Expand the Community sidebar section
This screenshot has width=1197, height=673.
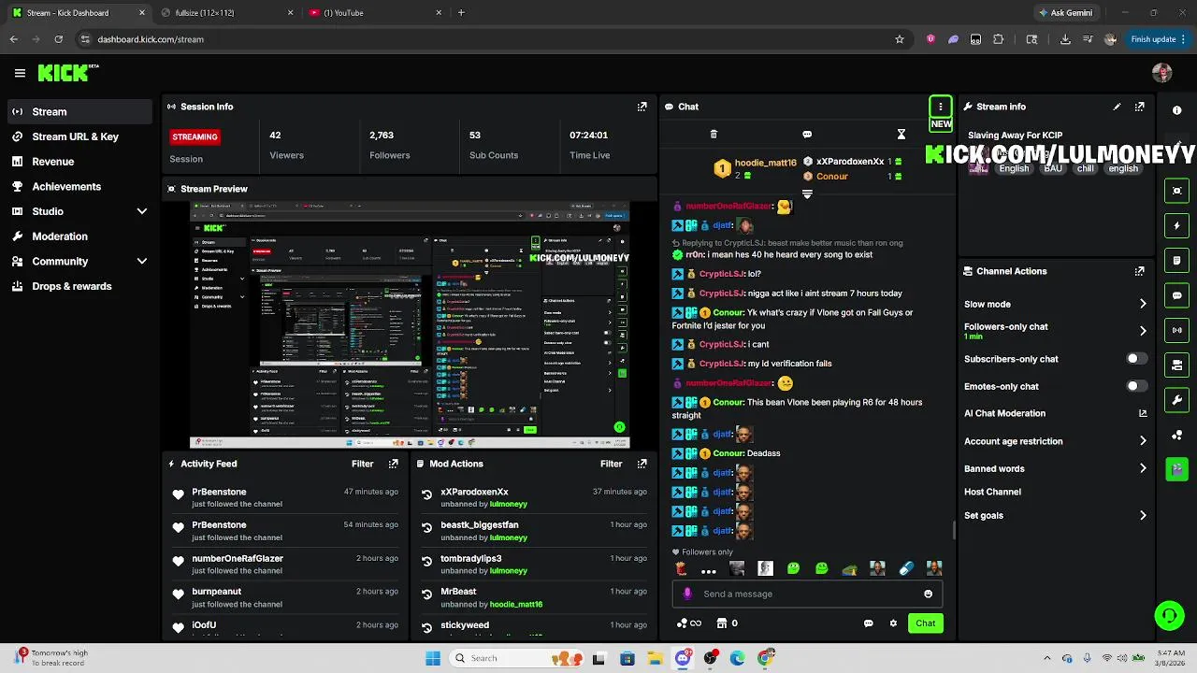[x=142, y=262]
